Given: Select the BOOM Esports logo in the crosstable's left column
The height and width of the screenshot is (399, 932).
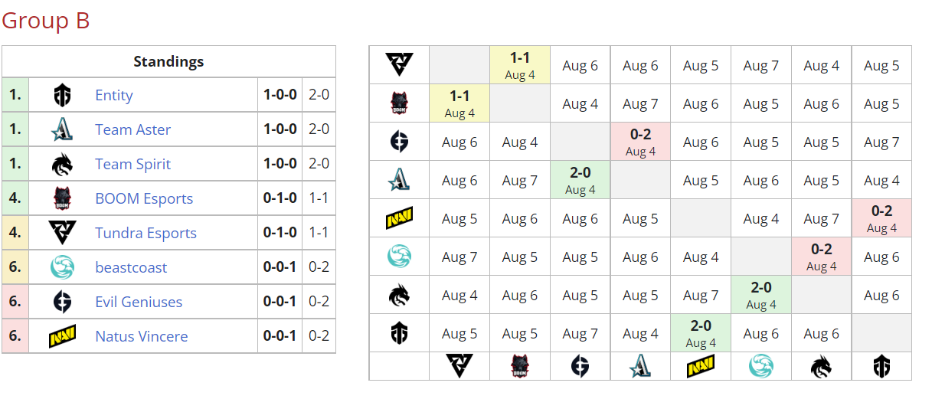Looking at the screenshot, I should click(398, 103).
